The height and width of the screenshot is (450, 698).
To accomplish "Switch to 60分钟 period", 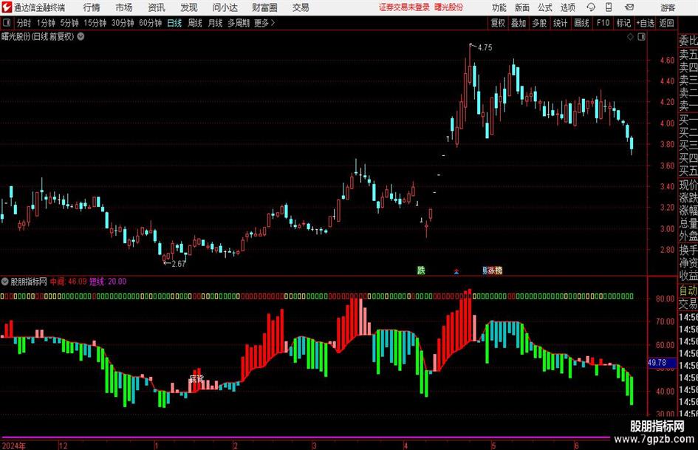I will pos(151,23).
